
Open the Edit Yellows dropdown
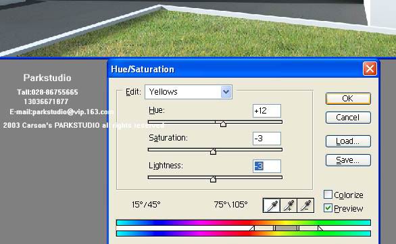[x=189, y=92]
